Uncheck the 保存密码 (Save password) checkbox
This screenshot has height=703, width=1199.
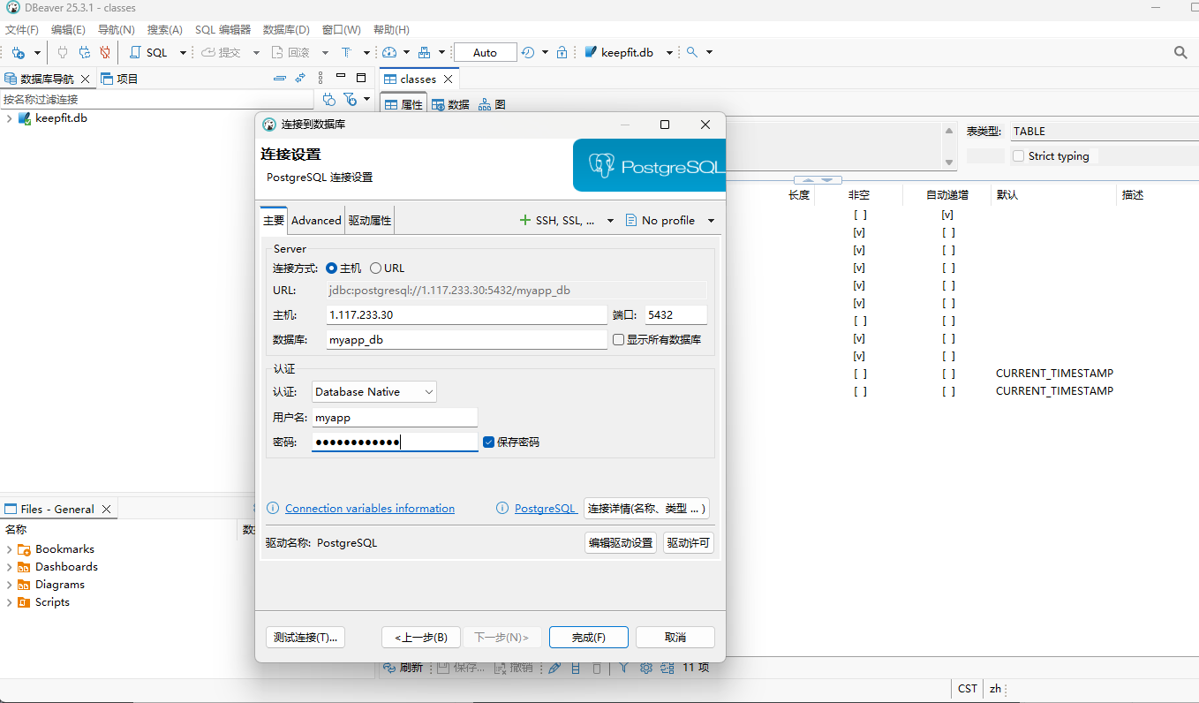click(x=488, y=442)
